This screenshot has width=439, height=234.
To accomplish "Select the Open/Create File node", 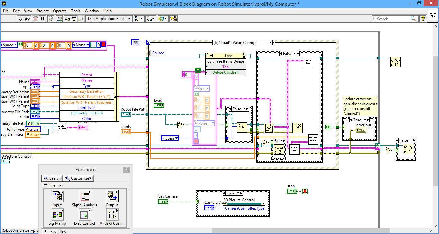I will pos(242,128).
